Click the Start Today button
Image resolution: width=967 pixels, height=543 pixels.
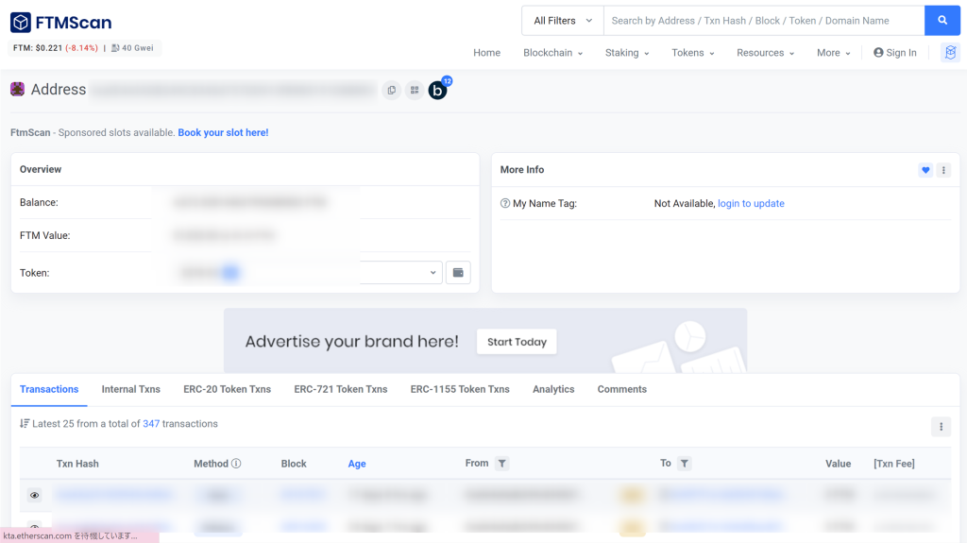(517, 342)
